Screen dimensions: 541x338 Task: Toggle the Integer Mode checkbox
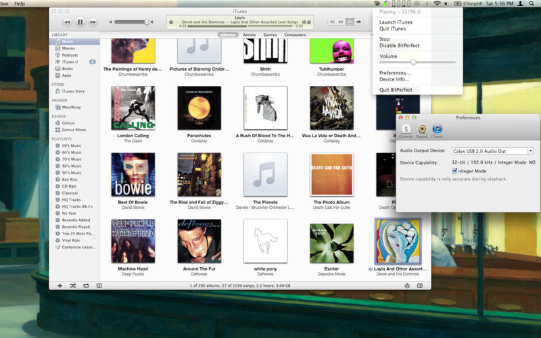pyautogui.click(x=454, y=171)
